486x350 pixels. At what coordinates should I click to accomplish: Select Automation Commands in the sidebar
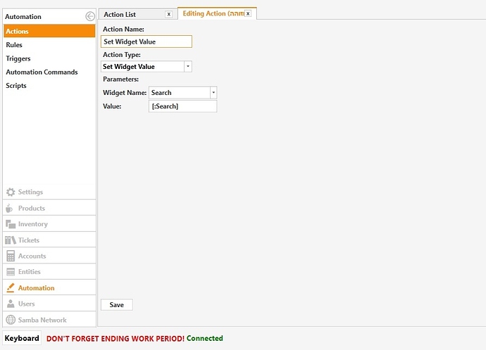coord(42,72)
